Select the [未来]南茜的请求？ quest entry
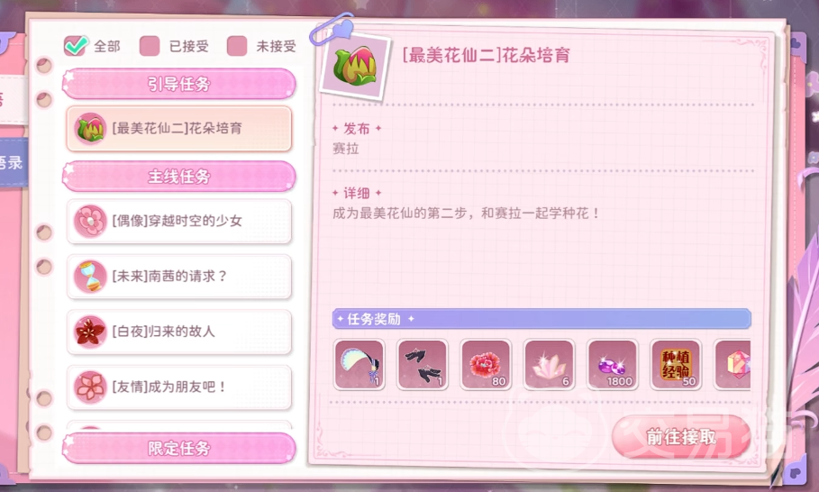 click(179, 277)
